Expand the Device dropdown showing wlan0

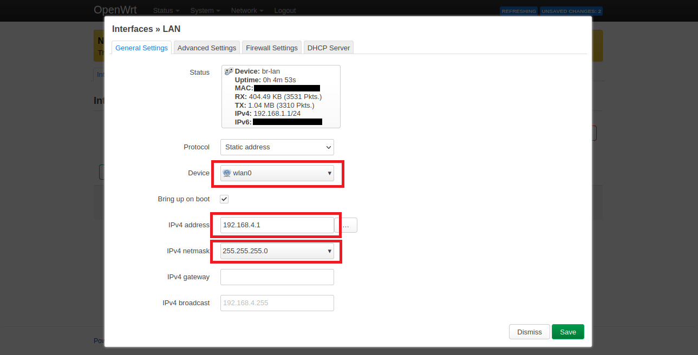277,173
